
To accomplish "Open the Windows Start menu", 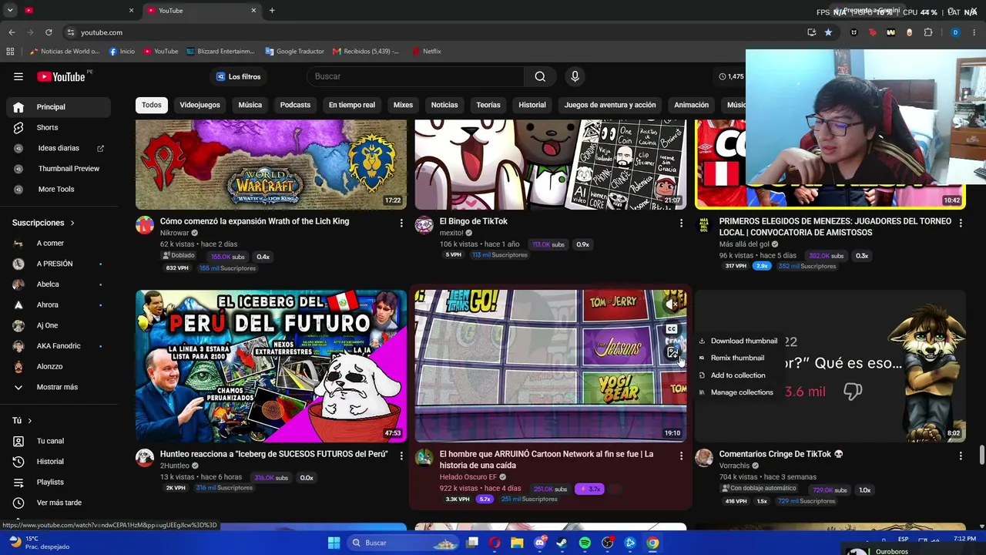I will pos(334,543).
